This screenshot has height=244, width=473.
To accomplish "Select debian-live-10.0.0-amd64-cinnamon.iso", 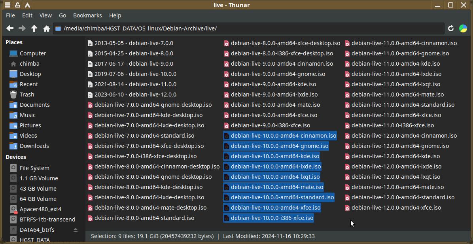I will pos(280,136).
